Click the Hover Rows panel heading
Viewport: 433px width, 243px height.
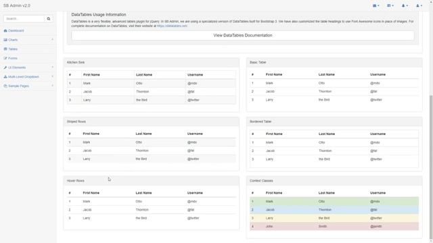152,181
